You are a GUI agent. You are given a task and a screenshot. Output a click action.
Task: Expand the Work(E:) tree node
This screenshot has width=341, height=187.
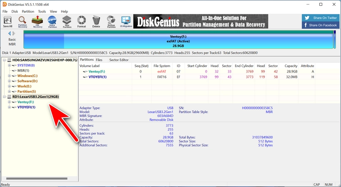click(x=9, y=86)
